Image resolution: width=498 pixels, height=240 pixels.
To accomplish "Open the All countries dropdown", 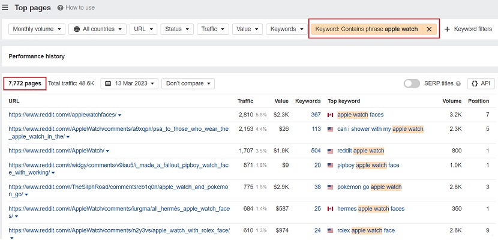I will pyautogui.click(x=98, y=29).
